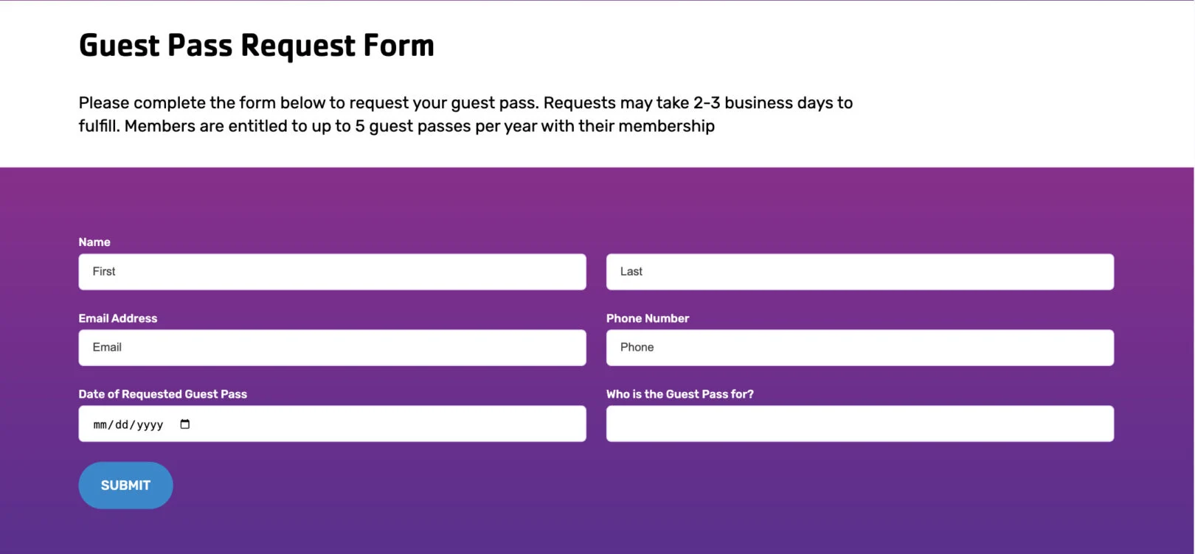Viewport: 1195px width, 554px height.
Task: Select the month (mm) segment of date
Action: point(100,425)
